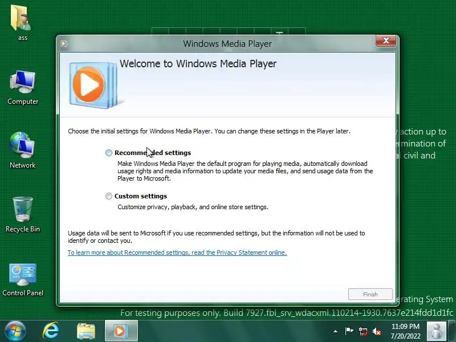Open Windows Explorer from the taskbar
456x342 pixels.
tap(86, 331)
